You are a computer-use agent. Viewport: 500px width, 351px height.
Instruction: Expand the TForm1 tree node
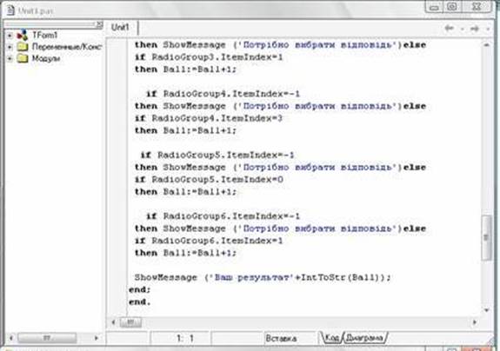[x=10, y=36]
